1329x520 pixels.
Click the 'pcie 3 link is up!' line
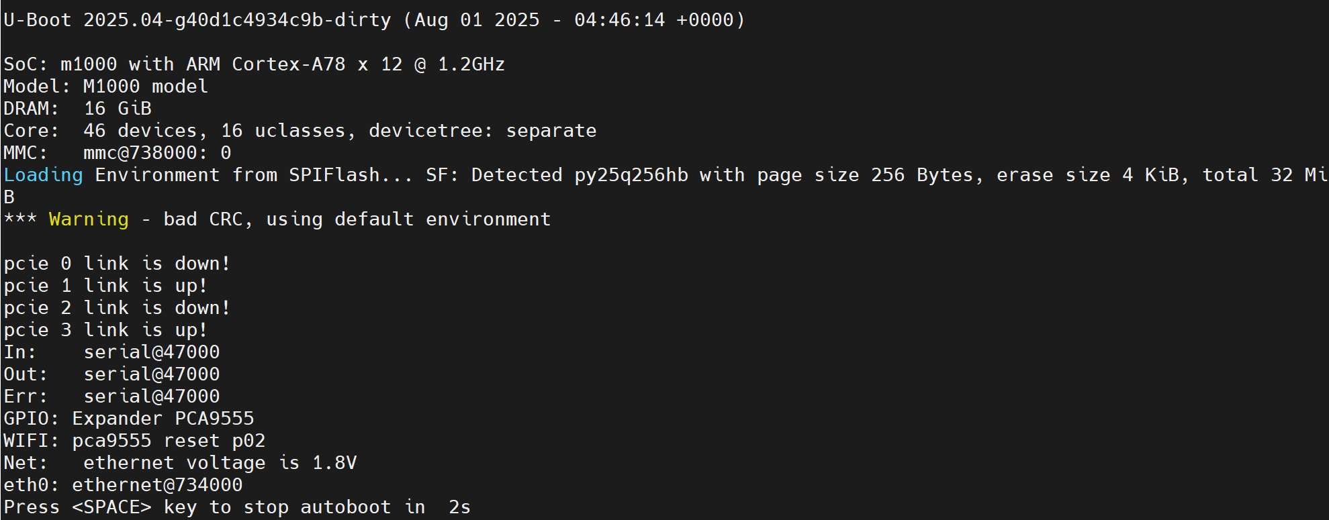tap(105, 330)
